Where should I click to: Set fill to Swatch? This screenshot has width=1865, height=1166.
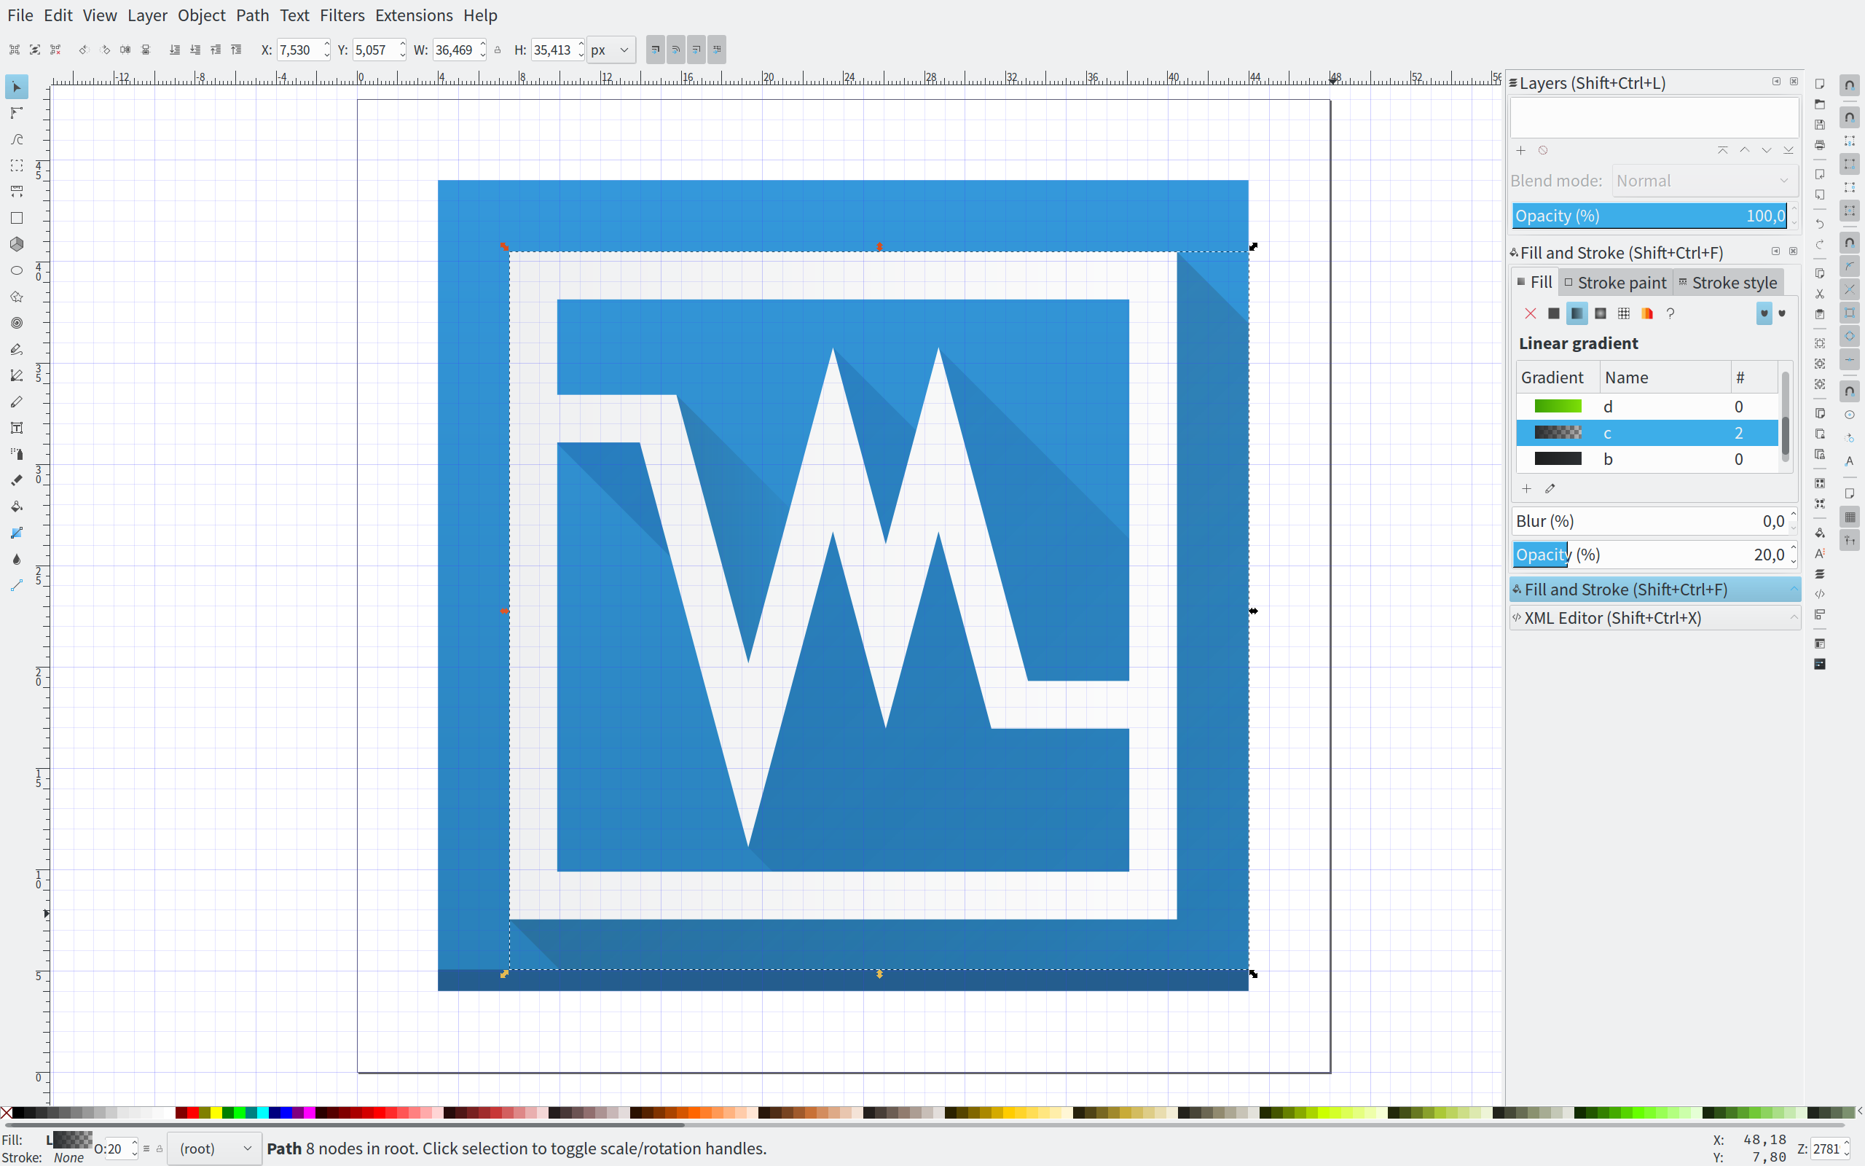click(1647, 313)
